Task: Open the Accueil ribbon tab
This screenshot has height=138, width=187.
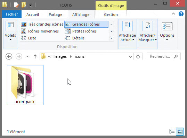Action: [33, 15]
